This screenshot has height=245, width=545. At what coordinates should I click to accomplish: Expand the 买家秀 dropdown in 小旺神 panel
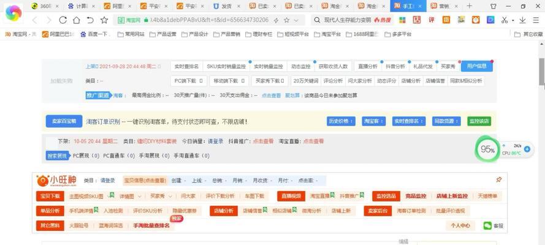170,196
